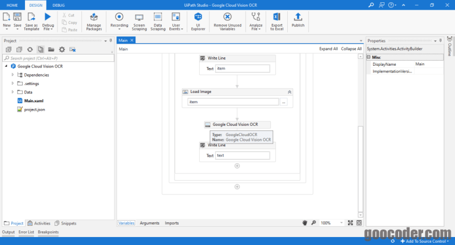Screen dimensions: 455x245
Task: Run Debug File play button
Action: tap(48, 17)
